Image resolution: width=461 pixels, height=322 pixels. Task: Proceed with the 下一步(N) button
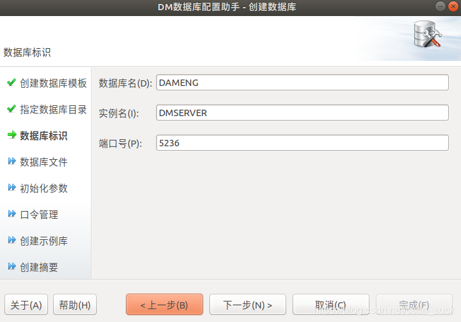point(248,305)
